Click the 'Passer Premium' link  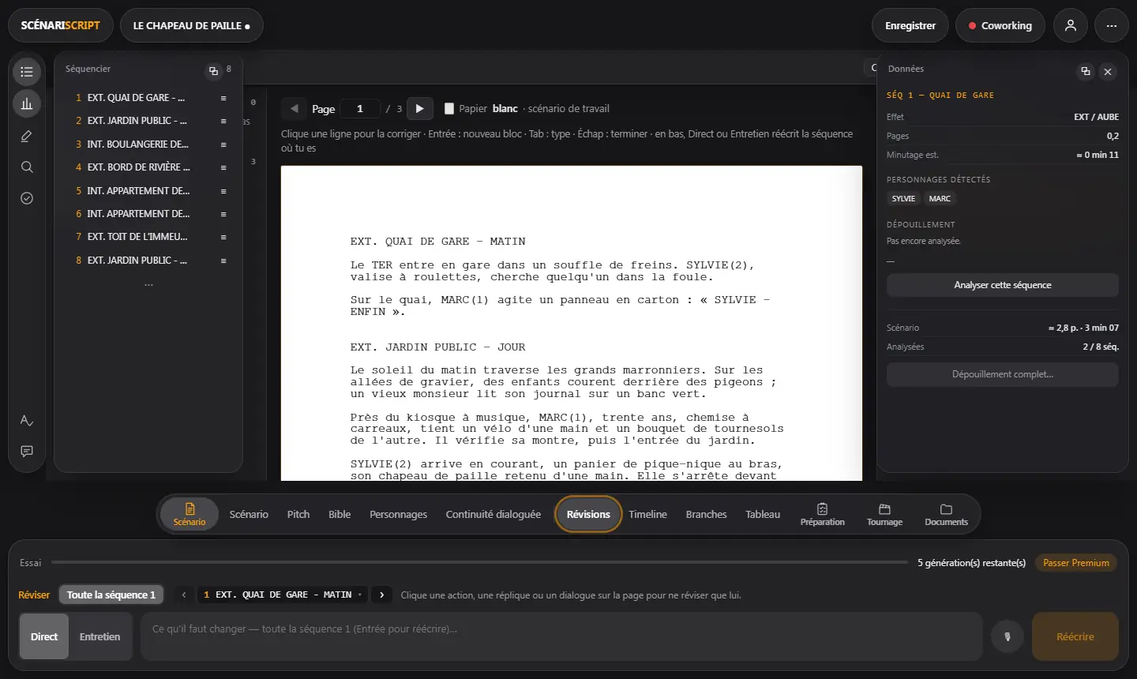tap(1076, 563)
